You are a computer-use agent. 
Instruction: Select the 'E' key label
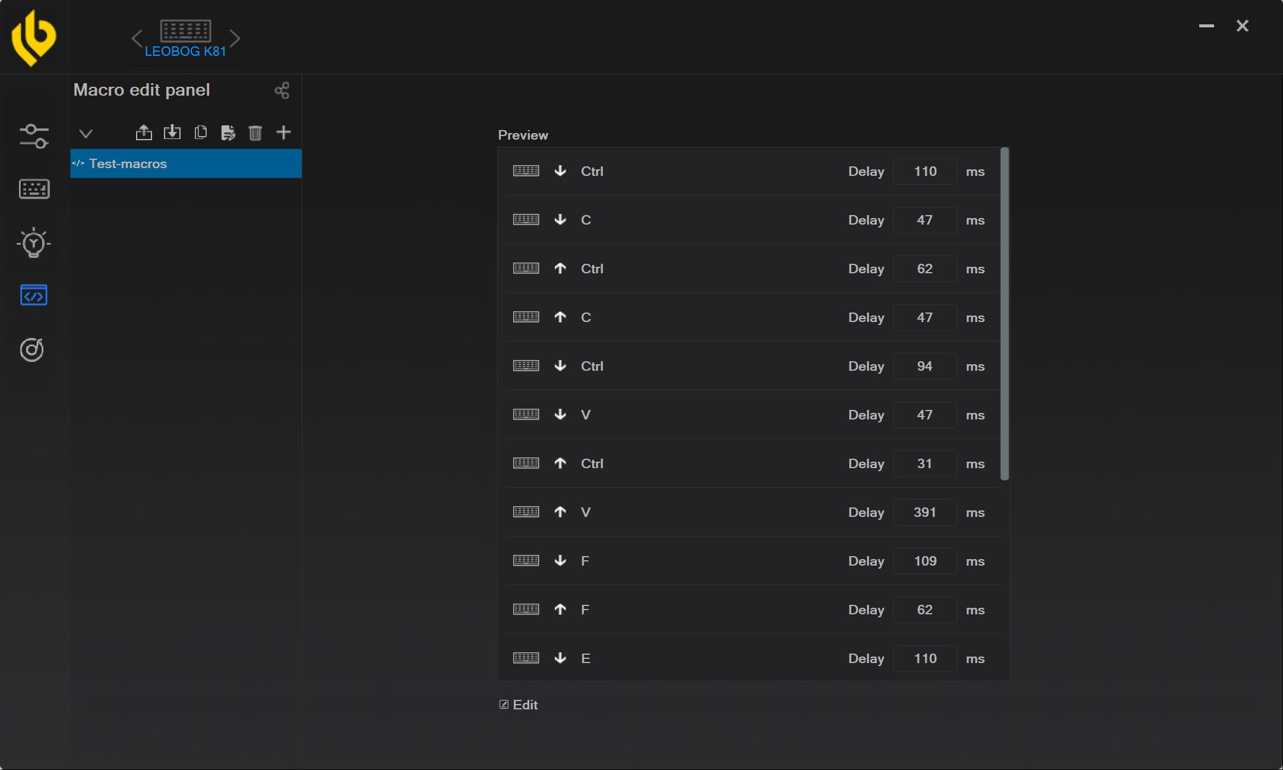586,658
